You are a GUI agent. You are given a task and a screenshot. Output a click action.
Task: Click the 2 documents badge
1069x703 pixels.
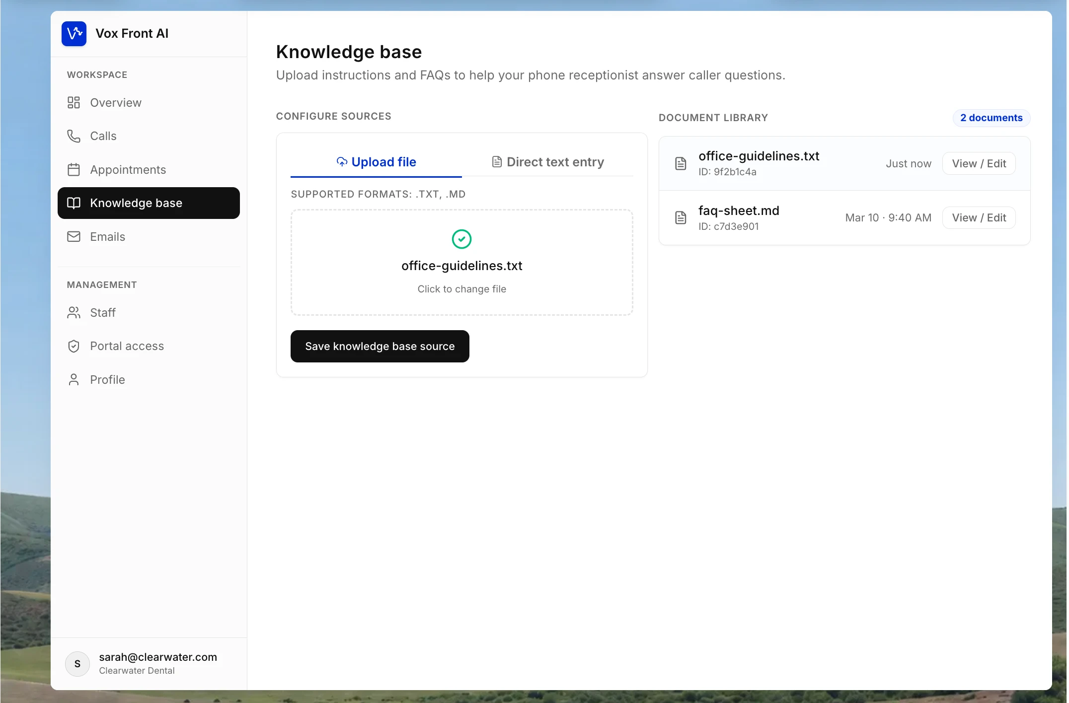coord(991,118)
